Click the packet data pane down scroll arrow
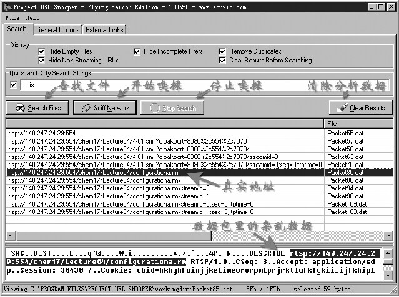 click(388, 275)
